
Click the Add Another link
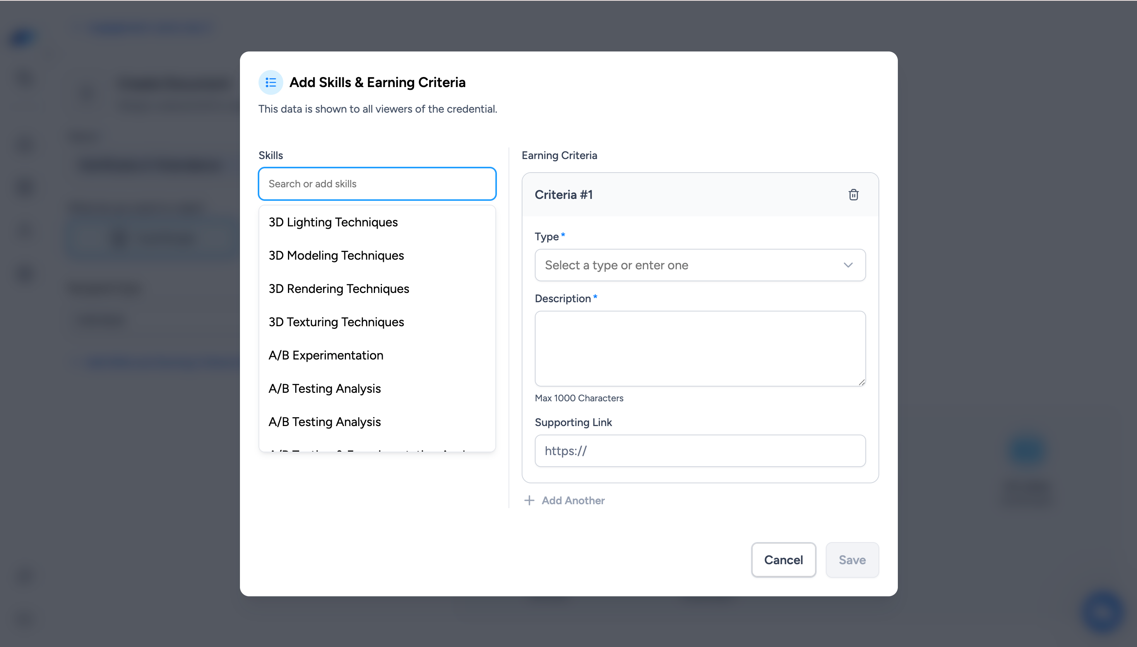coord(573,500)
